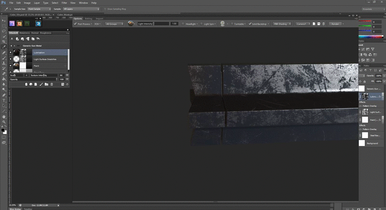This screenshot has width=386, height=210.
Task: Select the Lubrication material row
Action: click(50, 52)
